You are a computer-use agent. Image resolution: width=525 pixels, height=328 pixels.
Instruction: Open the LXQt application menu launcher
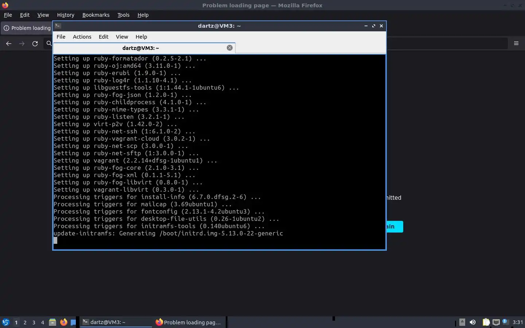pos(5,322)
